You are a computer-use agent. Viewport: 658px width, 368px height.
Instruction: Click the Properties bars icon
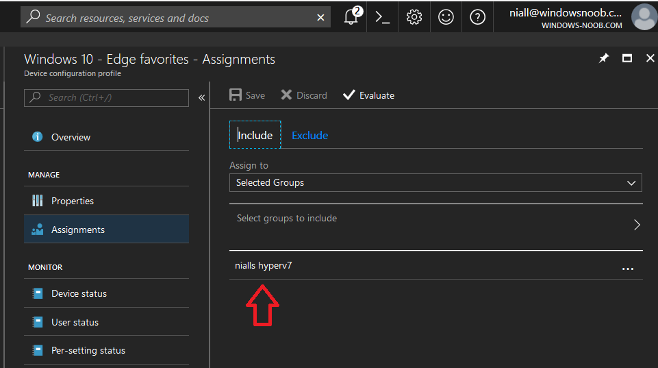[38, 201]
